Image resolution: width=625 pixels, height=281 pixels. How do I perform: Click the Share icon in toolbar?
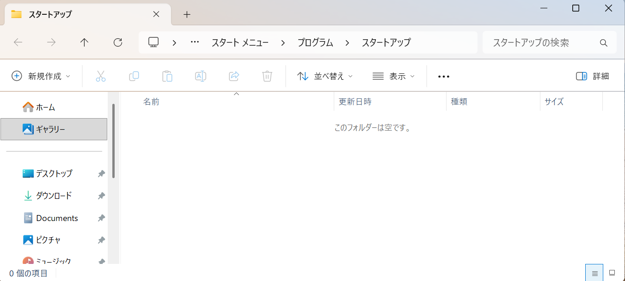click(x=234, y=76)
